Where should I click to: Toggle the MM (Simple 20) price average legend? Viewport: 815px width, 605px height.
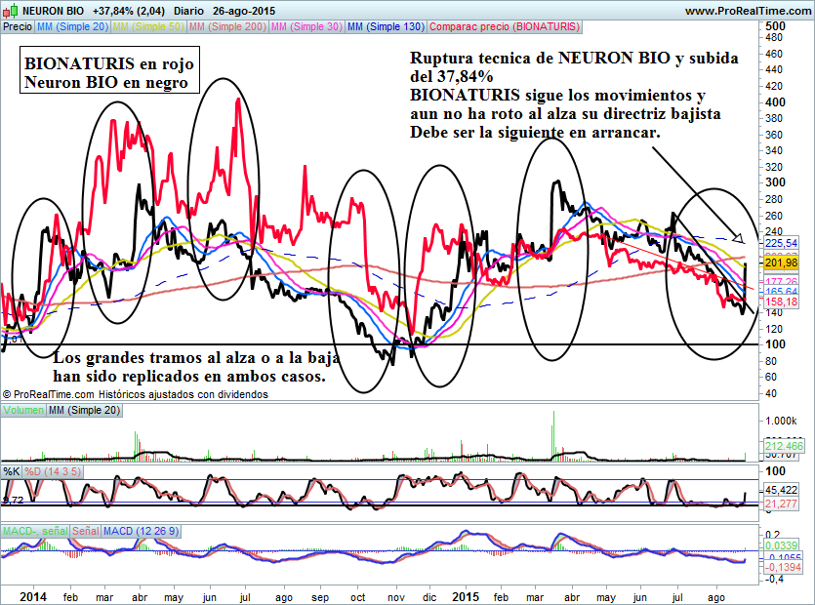pos(73,26)
